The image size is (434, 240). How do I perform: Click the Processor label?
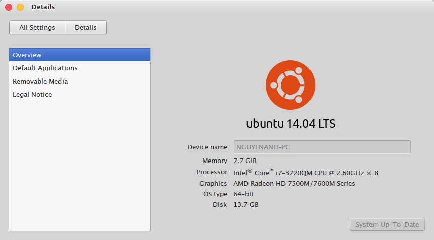point(212,172)
